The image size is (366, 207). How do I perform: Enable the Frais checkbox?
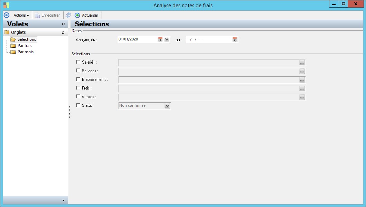(x=78, y=88)
